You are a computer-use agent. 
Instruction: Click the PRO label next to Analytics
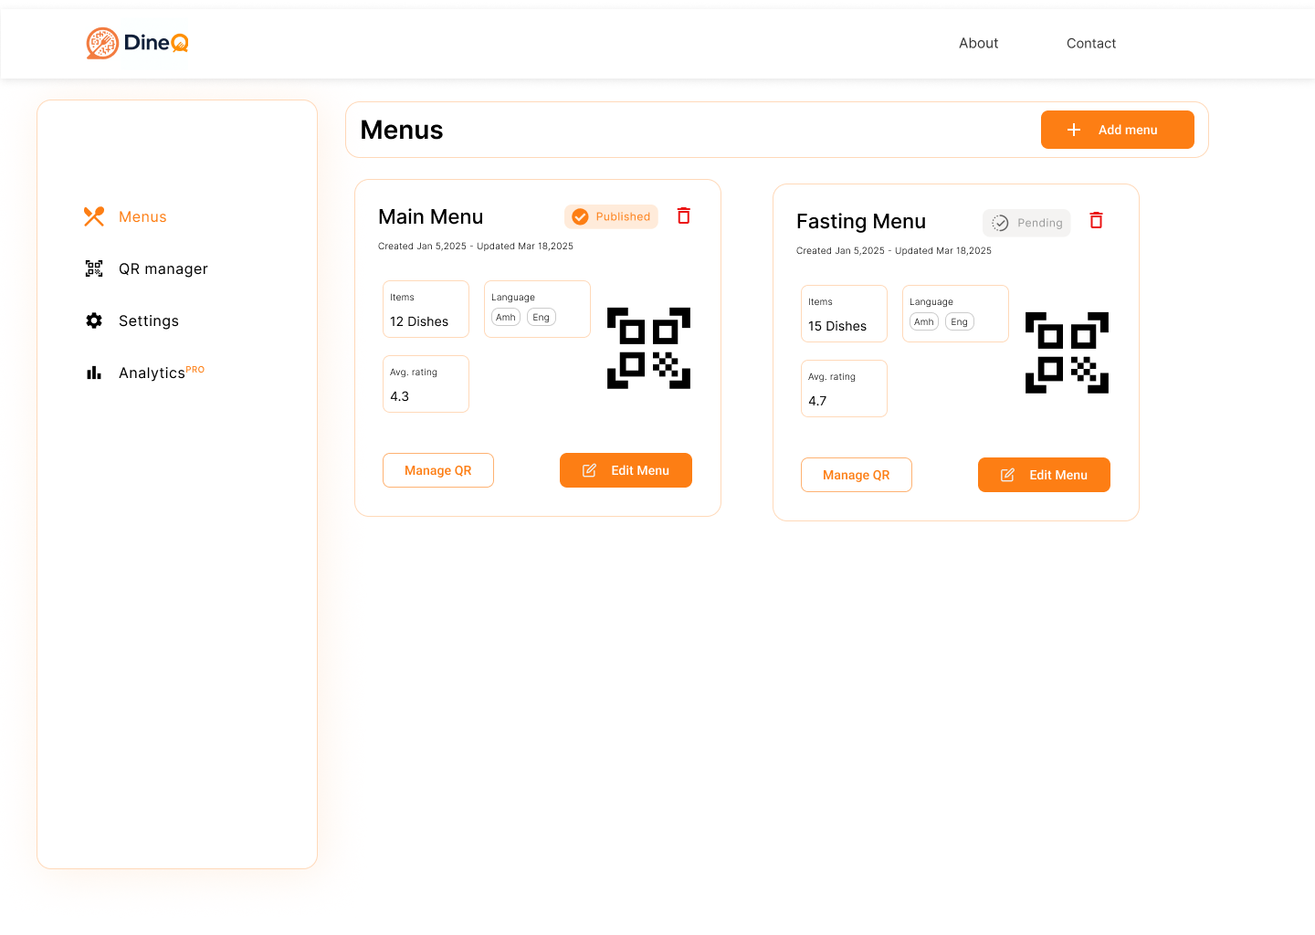pyautogui.click(x=195, y=370)
